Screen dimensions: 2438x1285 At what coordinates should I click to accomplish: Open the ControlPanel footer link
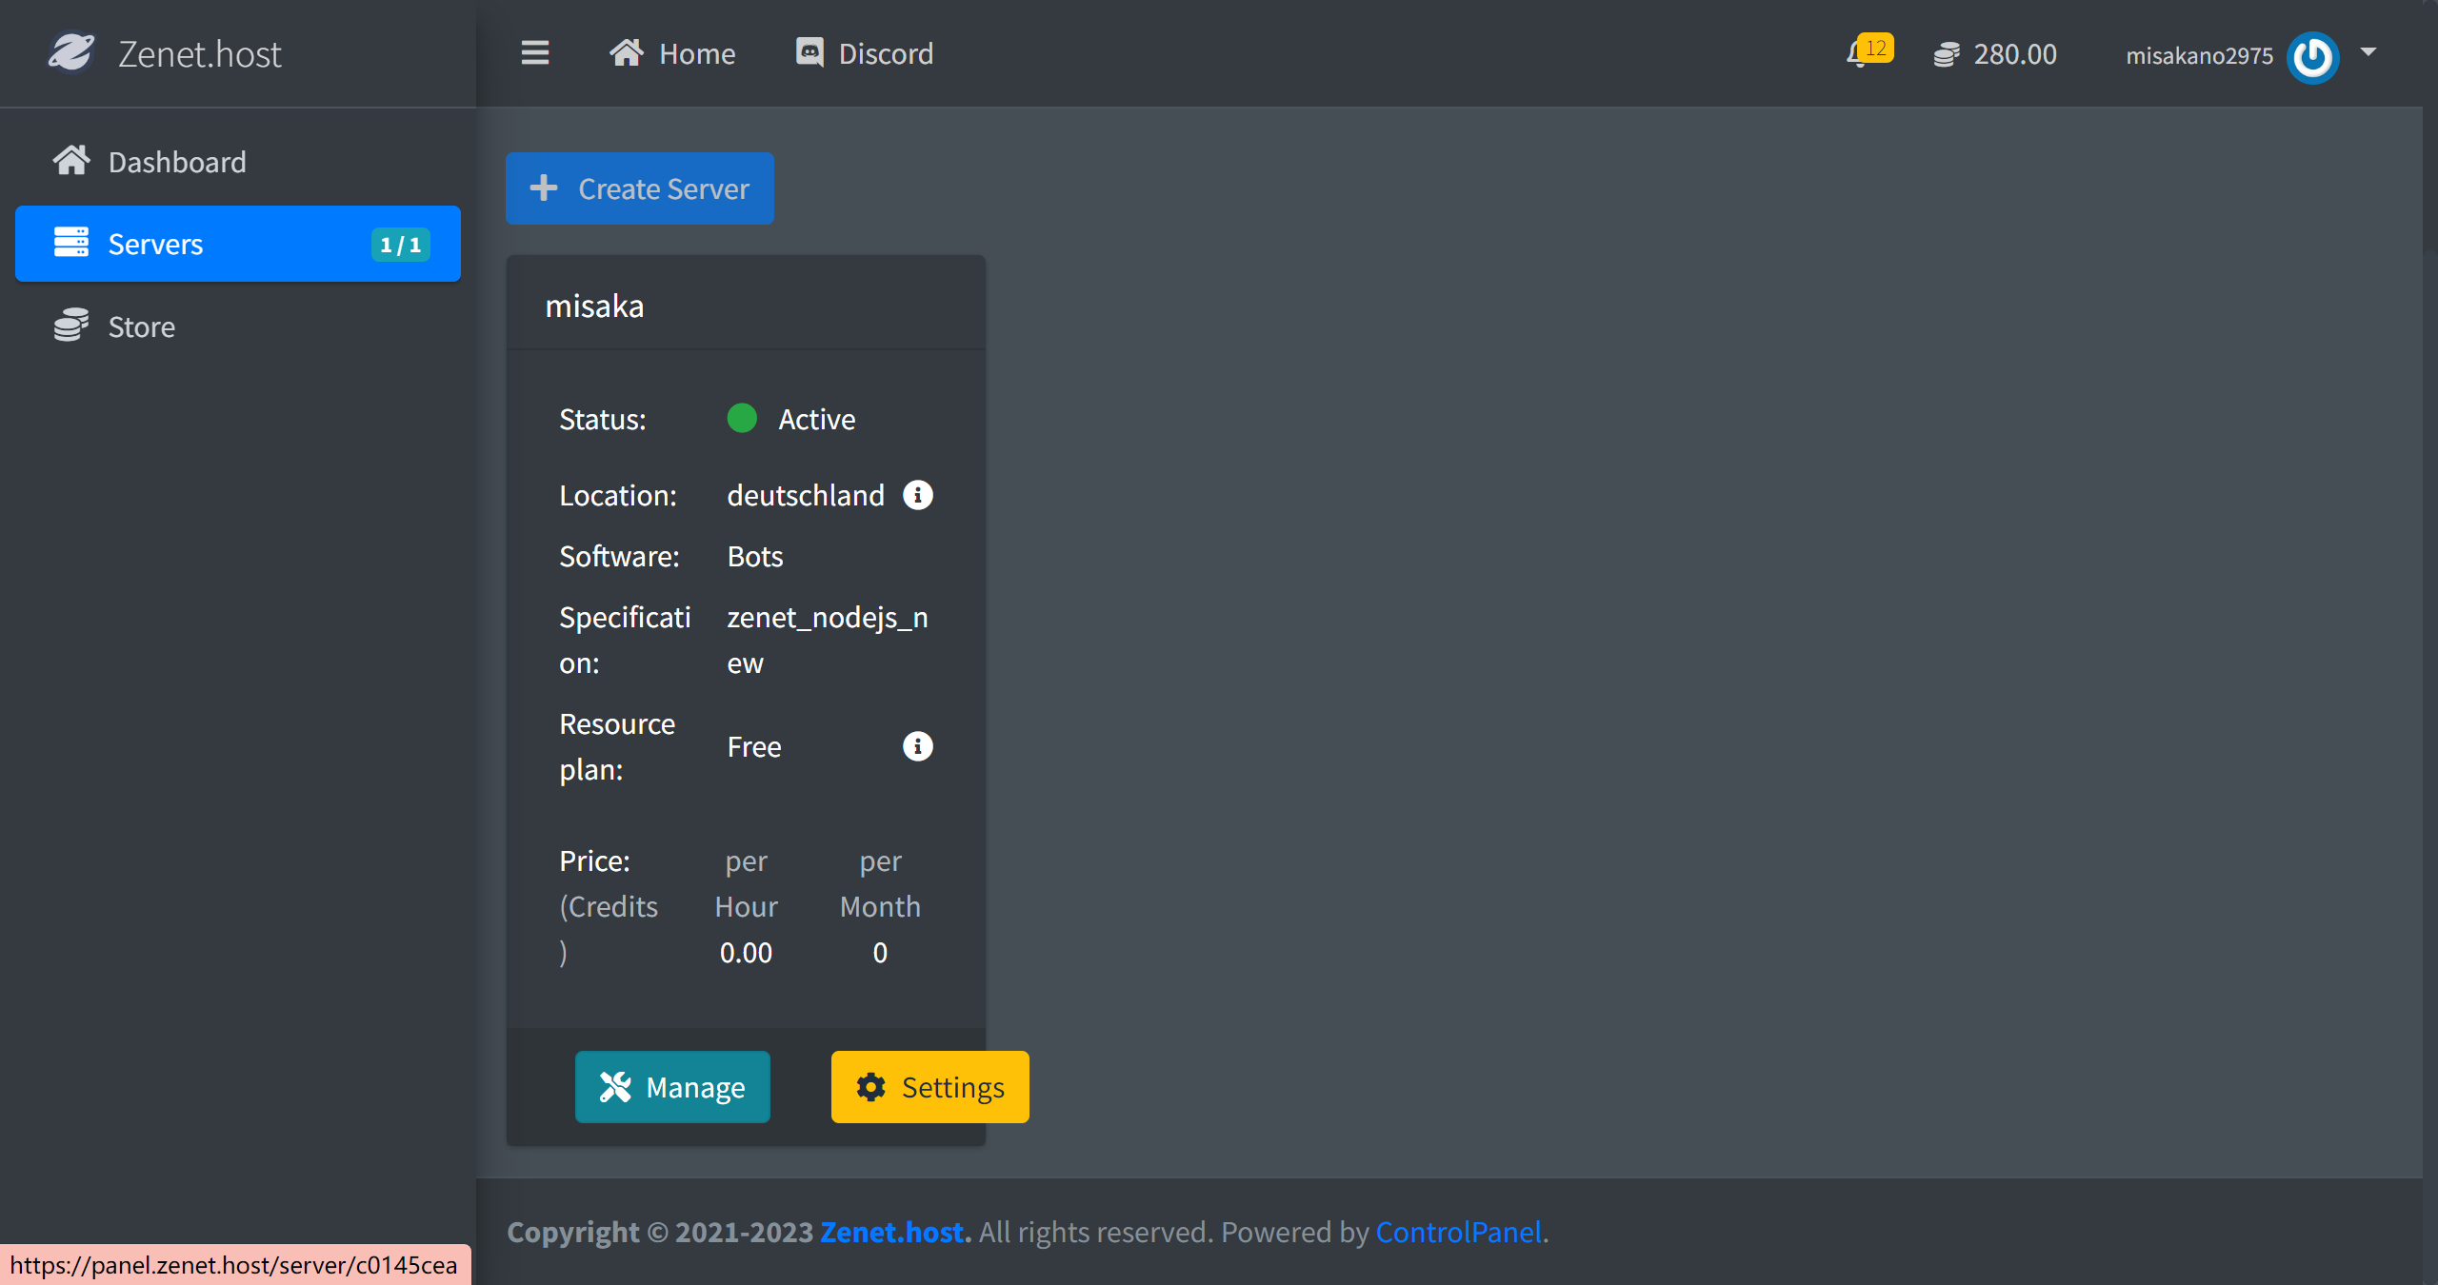tap(1458, 1232)
